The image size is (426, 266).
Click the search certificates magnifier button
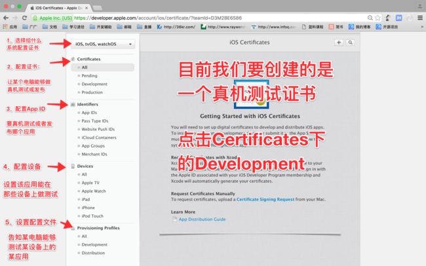tap(351, 43)
